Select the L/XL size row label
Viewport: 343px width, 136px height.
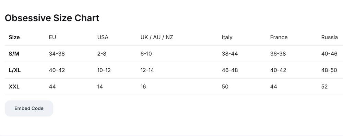pos(15,70)
